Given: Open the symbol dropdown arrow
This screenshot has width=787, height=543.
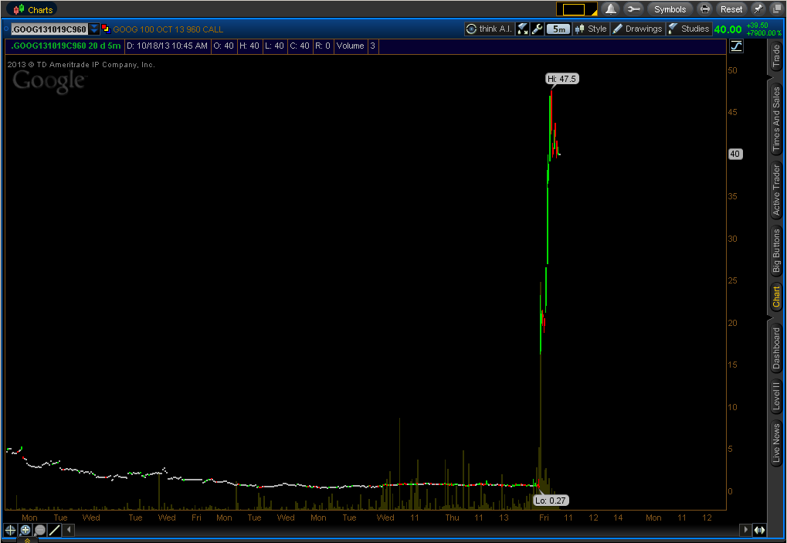Looking at the screenshot, I should [x=94, y=29].
